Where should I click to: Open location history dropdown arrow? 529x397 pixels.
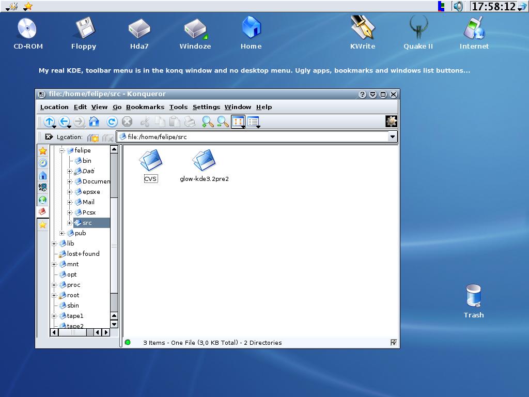[x=393, y=136]
